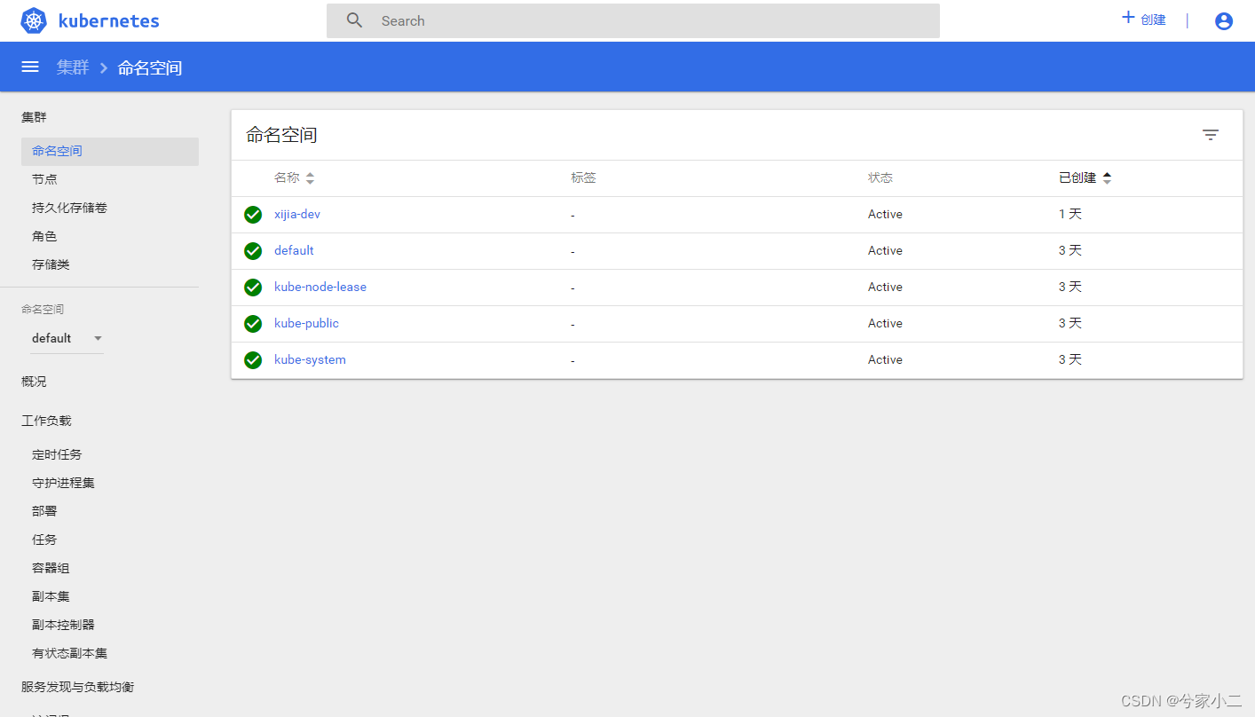Click the green status icon beside xijia-dev

(253, 214)
